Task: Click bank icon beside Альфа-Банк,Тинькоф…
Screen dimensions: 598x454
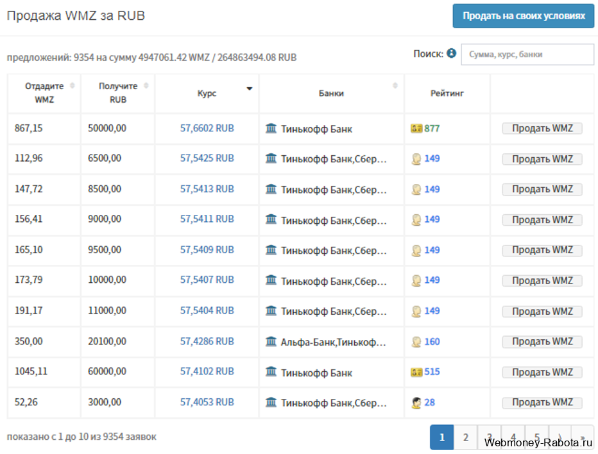Action: pos(271,341)
